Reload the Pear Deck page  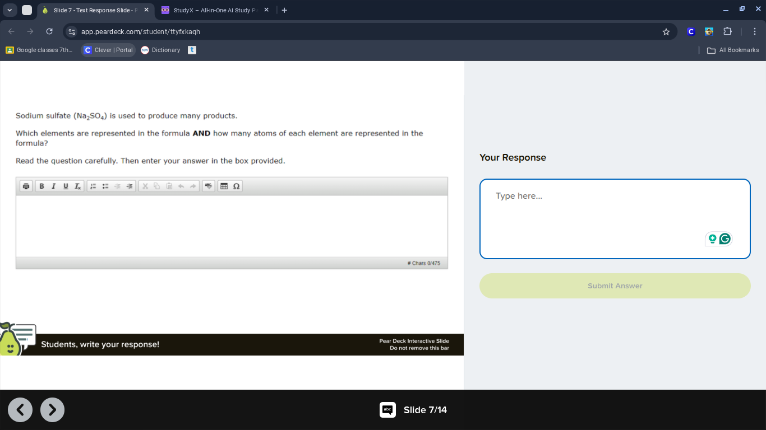pyautogui.click(x=49, y=32)
